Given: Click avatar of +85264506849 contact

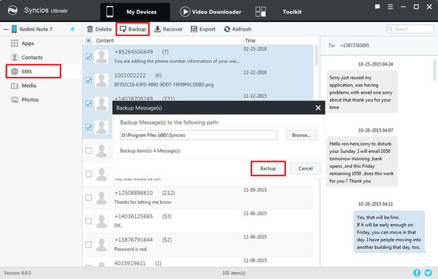Looking at the screenshot, I should click(x=101, y=57).
